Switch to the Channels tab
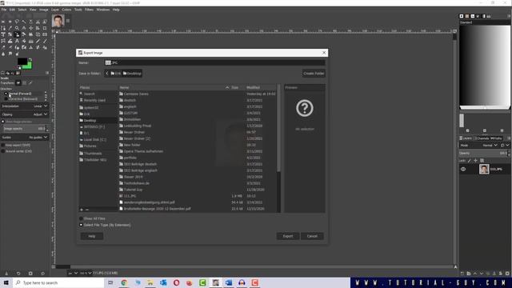Screen dimensions: 512x288 [x=482, y=138]
